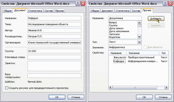Click the Информационно-измери… value cell
Image resolution: width=174 pixels, height=102 pixels.
pos(143,61)
